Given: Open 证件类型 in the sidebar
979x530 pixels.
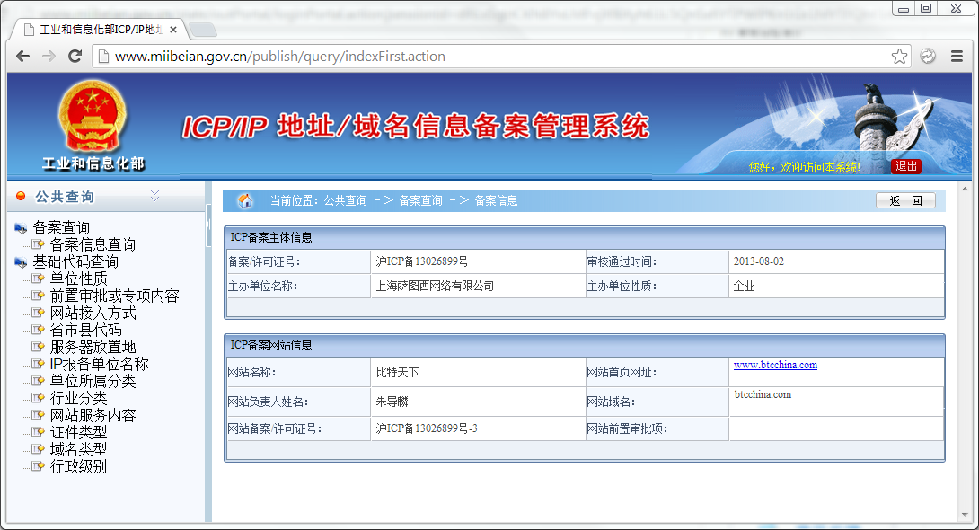Looking at the screenshot, I should coord(79,431).
